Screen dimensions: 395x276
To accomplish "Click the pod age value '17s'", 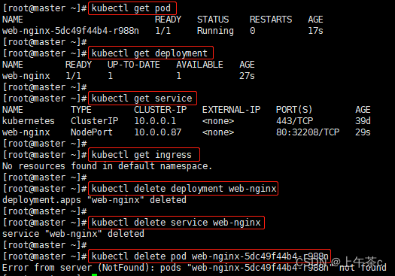I will point(315,31).
